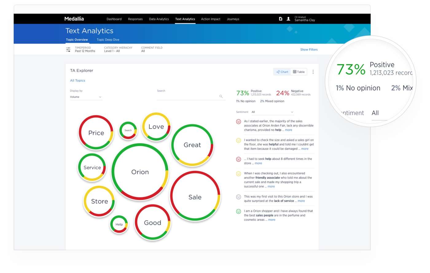Select the small Search topic bubble

pyautogui.click(x=128, y=131)
